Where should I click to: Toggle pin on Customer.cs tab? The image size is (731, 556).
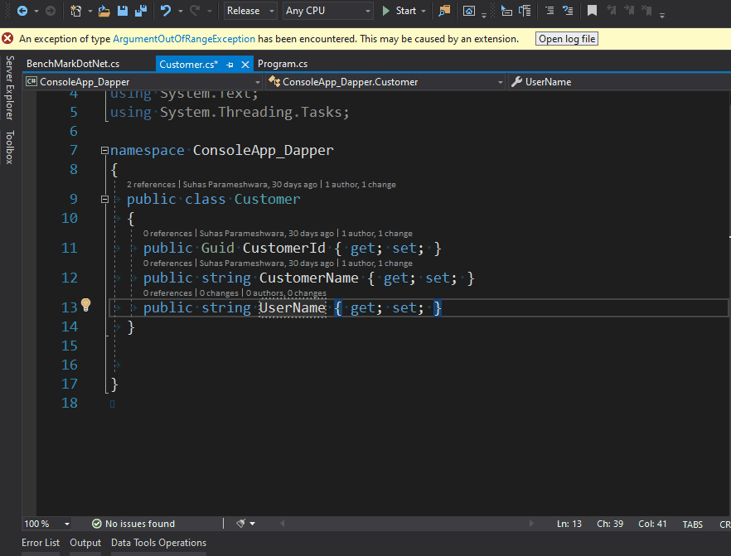pyautogui.click(x=230, y=64)
